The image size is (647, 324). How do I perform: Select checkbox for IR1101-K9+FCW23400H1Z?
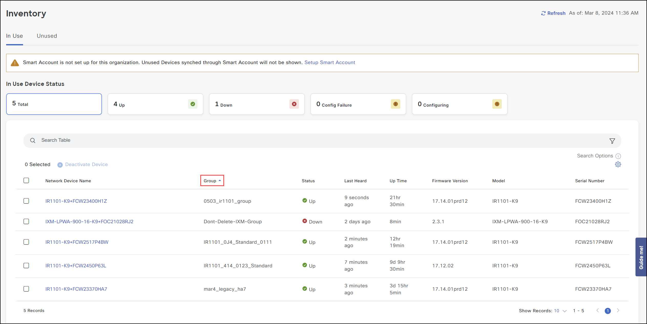pyautogui.click(x=26, y=201)
